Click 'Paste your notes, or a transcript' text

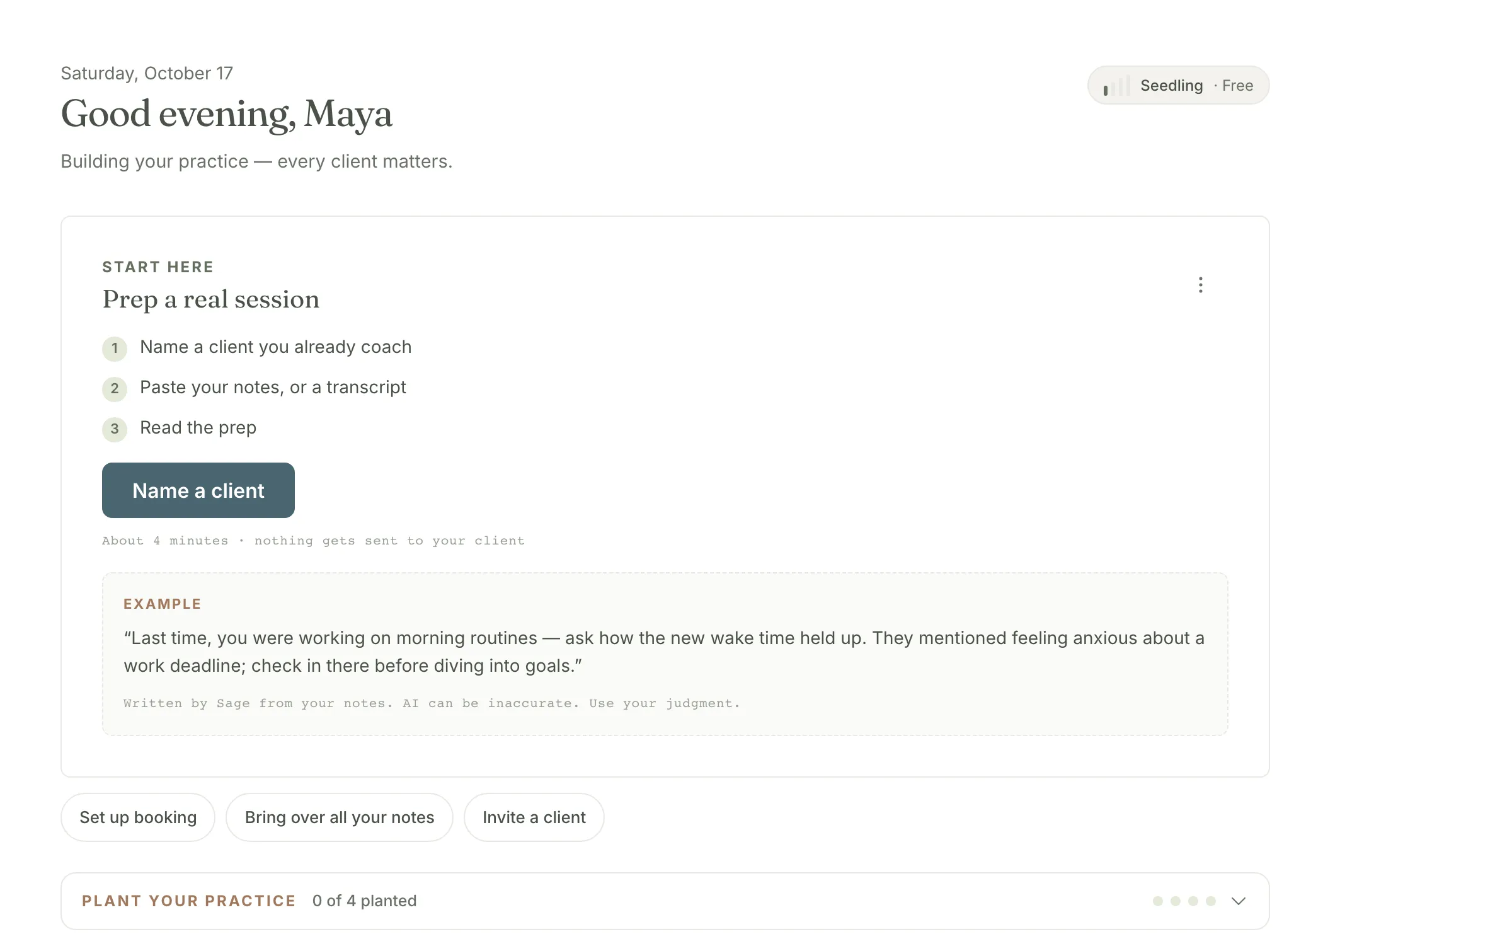pos(273,388)
